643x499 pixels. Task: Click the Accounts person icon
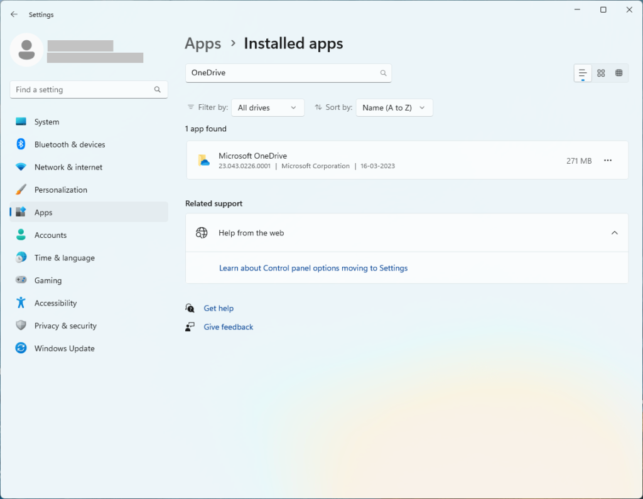[x=21, y=235]
